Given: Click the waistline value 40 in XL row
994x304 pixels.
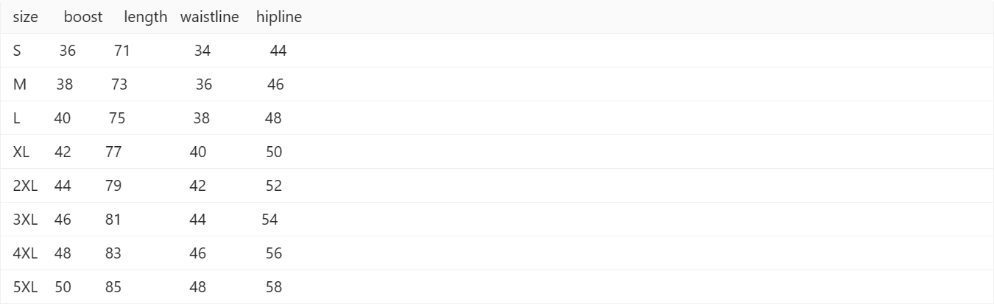Looking at the screenshot, I should coord(198,152).
